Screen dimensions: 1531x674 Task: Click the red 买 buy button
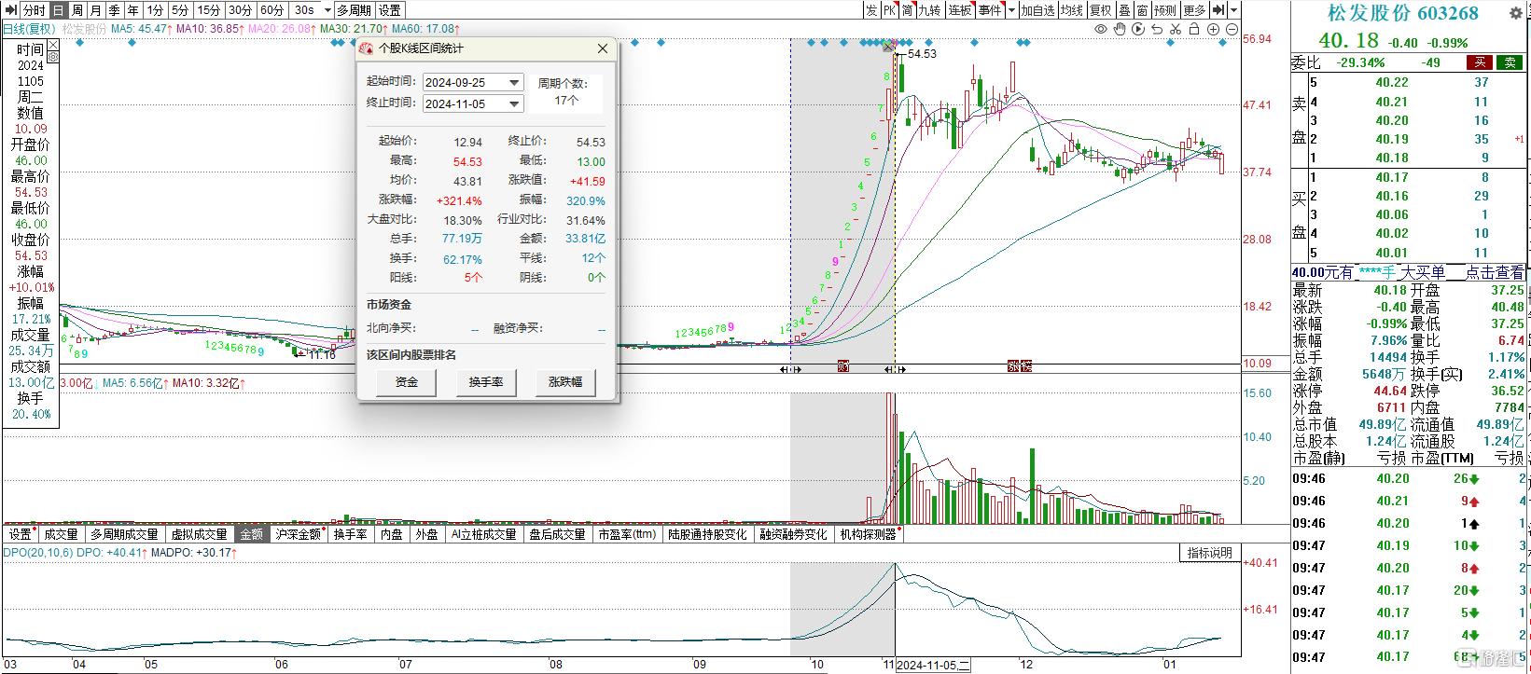[x=1479, y=62]
